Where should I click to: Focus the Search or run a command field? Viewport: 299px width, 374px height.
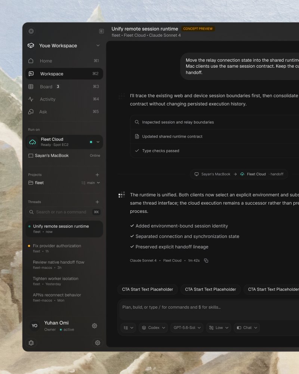coord(64,212)
